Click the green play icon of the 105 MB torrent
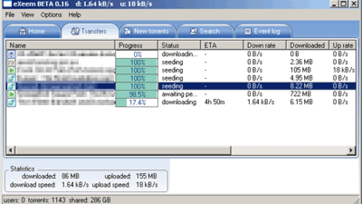Viewport: 362px width, 204px height. pyautogui.click(x=11, y=70)
